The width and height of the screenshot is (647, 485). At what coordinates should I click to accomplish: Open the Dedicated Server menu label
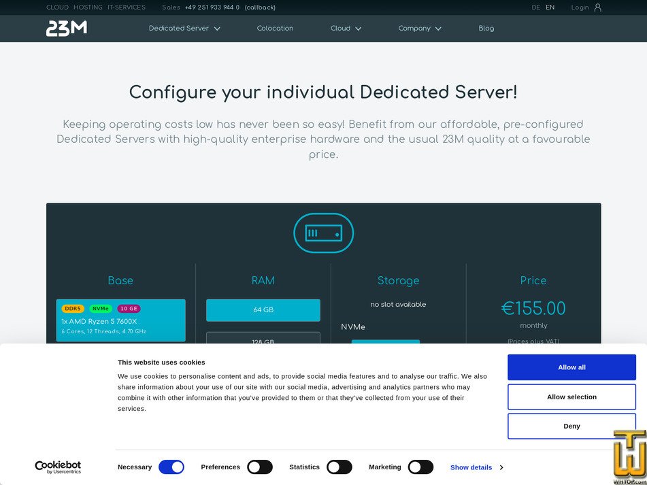pos(179,29)
